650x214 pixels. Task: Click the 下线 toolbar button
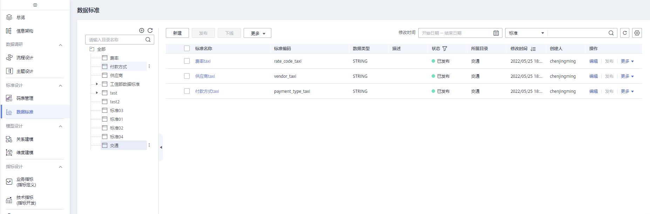pyautogui.click(x=229, y=33)
